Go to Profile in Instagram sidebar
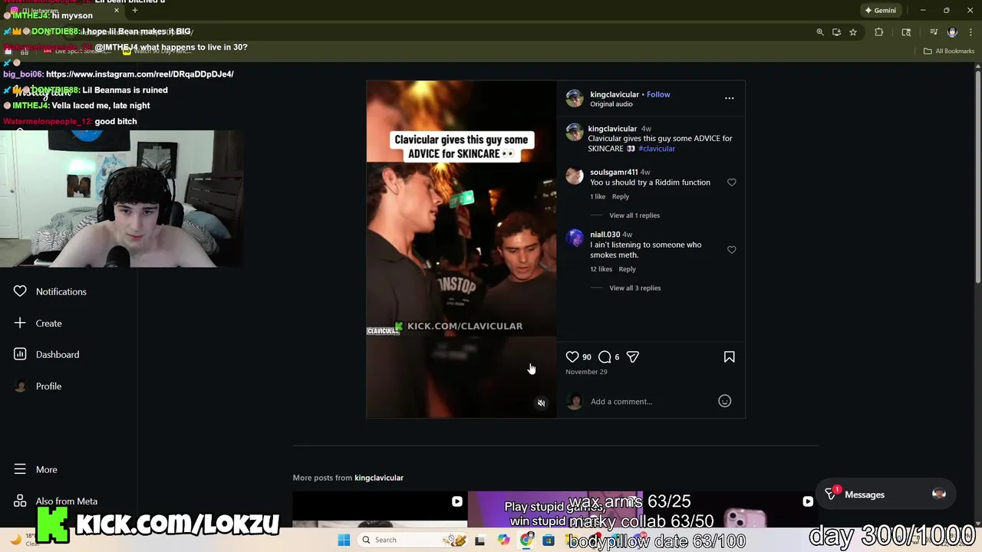This screenshot has height=552, width=982. [x=48, y=386]
